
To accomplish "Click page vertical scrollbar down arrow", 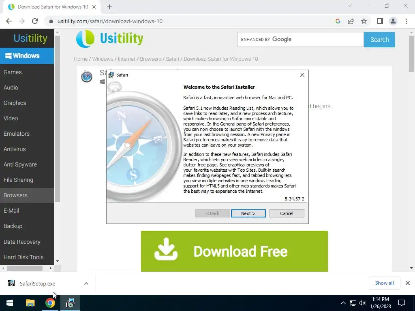I will tap(411, 268).
